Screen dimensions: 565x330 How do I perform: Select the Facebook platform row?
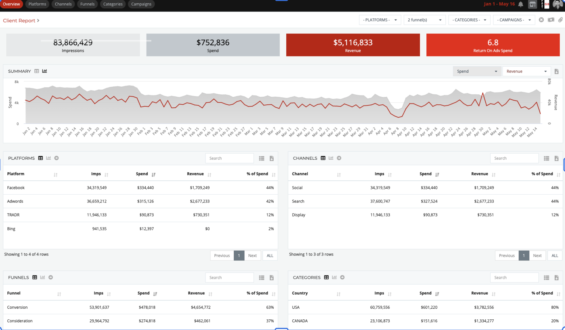pyautogui.click(x=140, y=187)
